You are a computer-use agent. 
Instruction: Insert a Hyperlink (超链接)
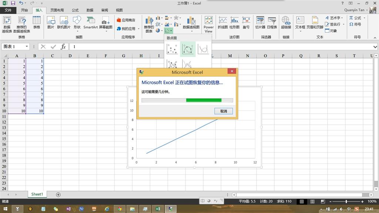[286, 23]
